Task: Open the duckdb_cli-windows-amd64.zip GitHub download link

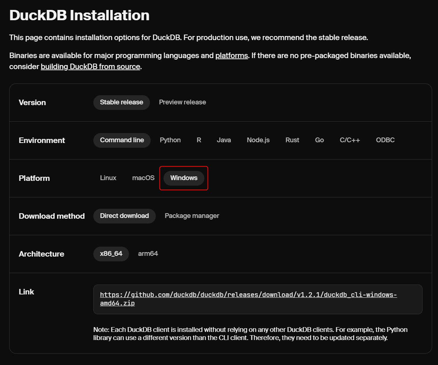Action: pos(248,299)
